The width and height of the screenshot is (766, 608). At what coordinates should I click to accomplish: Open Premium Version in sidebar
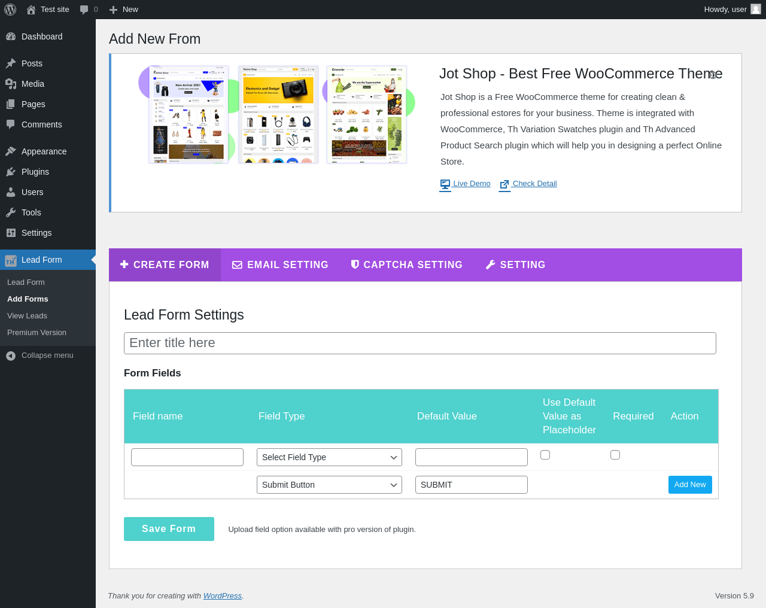click(37, 333)
